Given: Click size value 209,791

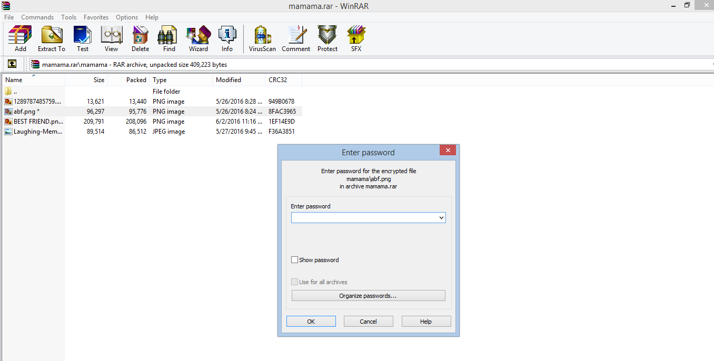Looking at the screenshot, I should tap(94, 122).
